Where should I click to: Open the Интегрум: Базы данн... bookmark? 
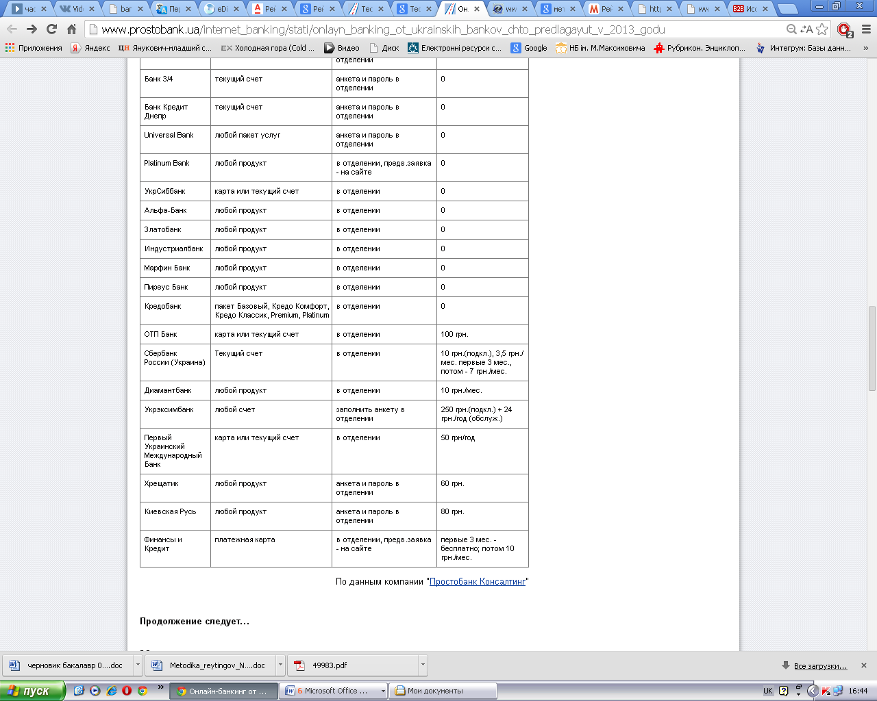tap(803, 48)
